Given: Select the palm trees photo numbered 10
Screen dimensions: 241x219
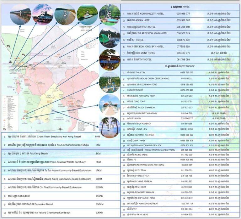Looking at the screenshot, I should click(110, 127).
